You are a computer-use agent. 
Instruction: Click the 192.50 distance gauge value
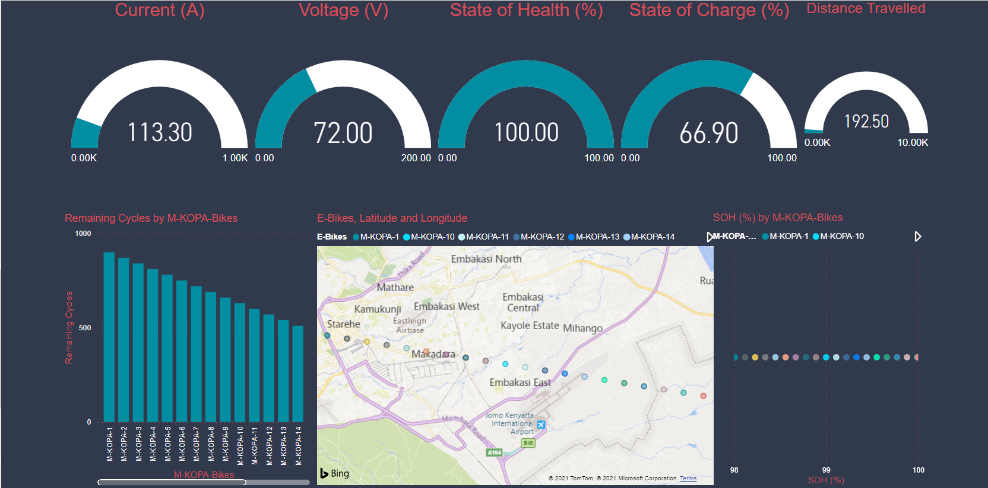tap(866, 122)
